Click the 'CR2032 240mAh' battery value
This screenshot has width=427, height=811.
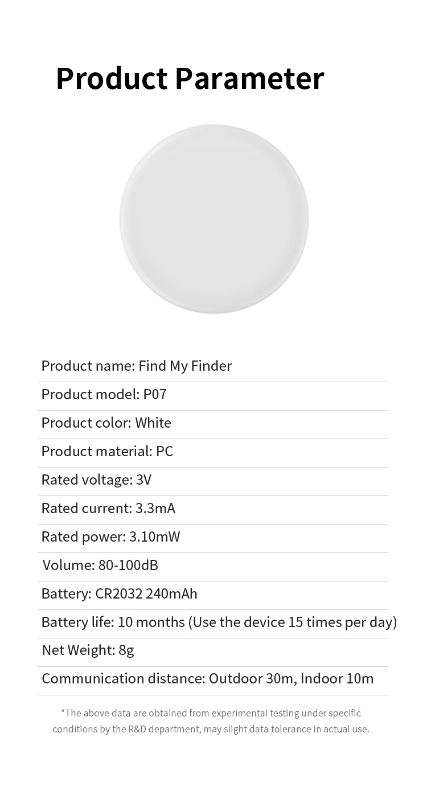point(146,593)
